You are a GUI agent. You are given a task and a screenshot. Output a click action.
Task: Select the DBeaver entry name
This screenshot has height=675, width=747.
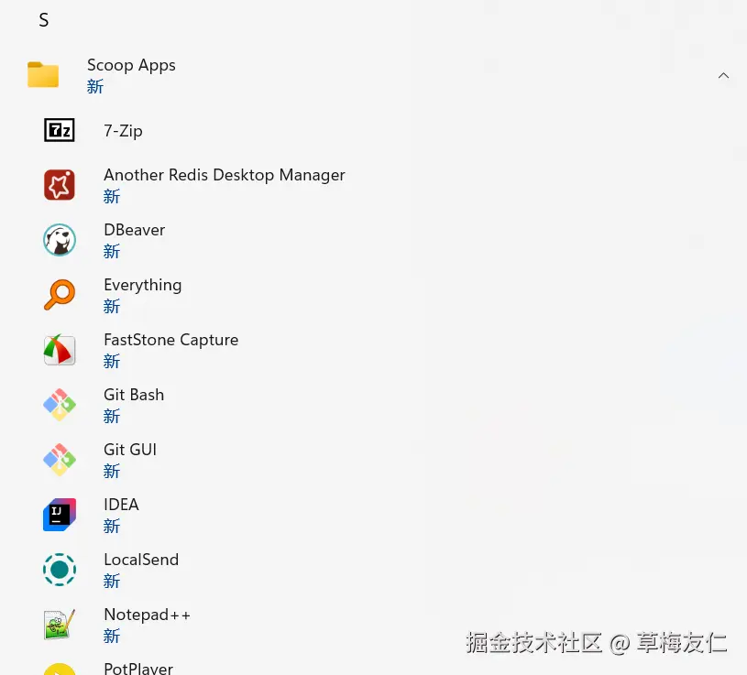pos(135,230)
